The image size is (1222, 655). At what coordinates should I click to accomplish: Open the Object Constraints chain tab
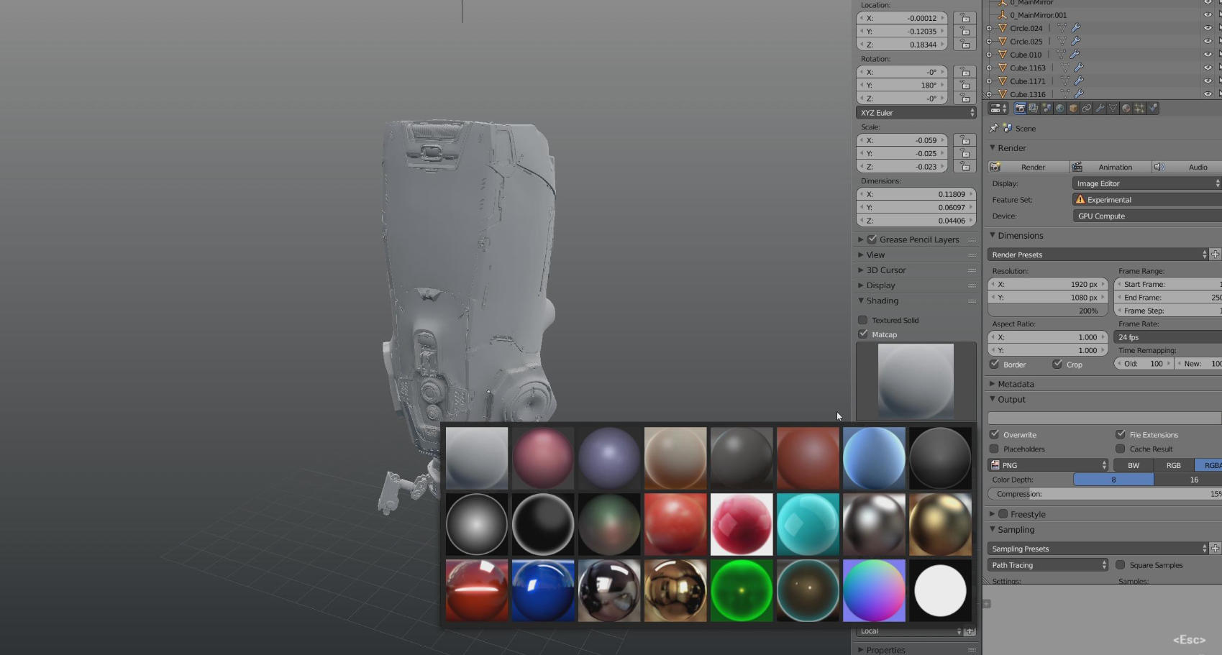pos(1086,109)
